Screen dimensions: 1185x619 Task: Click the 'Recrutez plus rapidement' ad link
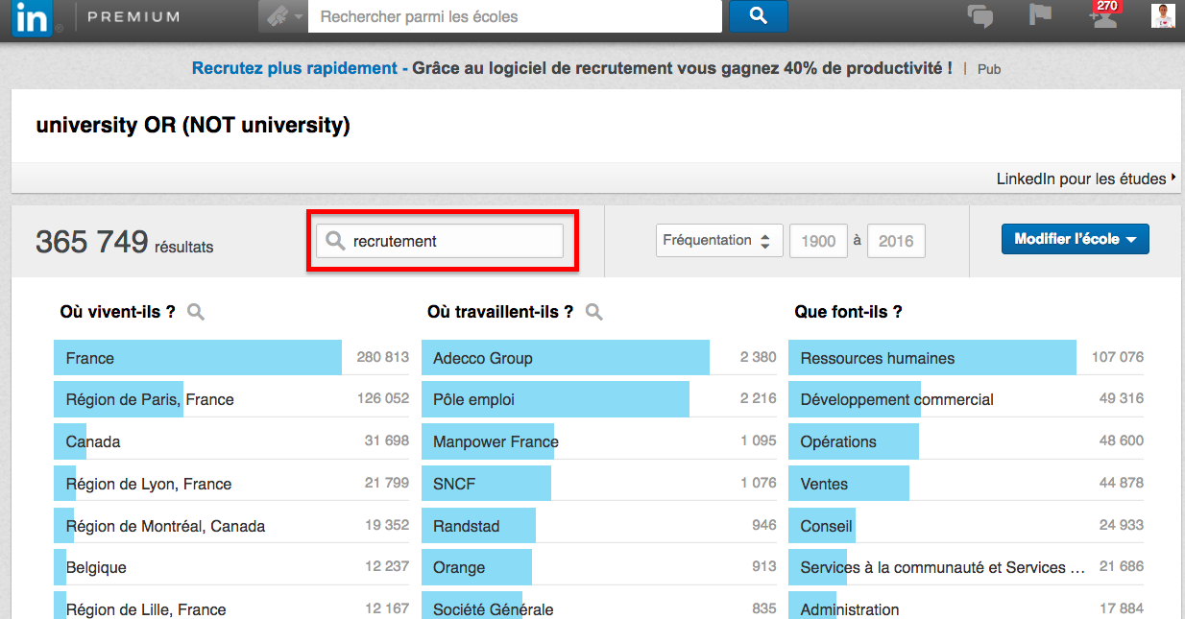294,68
